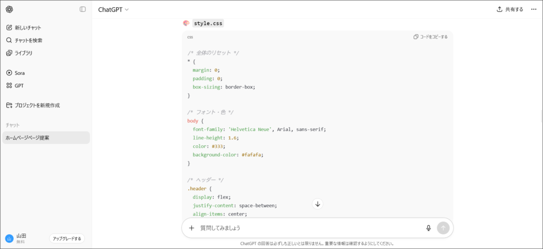This screenshot has height=249, width=543.
Task: Collapse the sidebar with the panel icon
Action: coord(83,10)
